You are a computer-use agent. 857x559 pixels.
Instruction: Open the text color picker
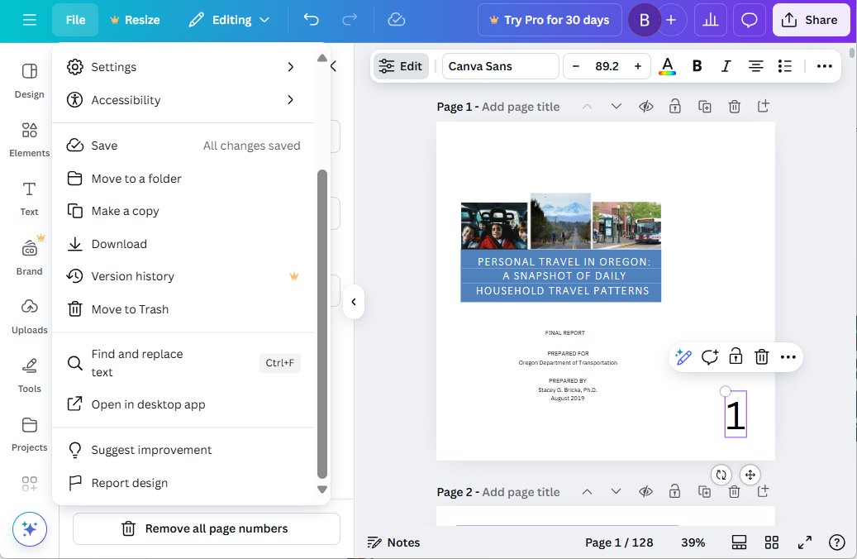pyautogui.click(x=667, y=65)
